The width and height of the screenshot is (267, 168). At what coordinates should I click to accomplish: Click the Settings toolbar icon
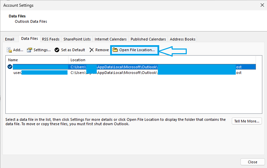coord(30,50)
